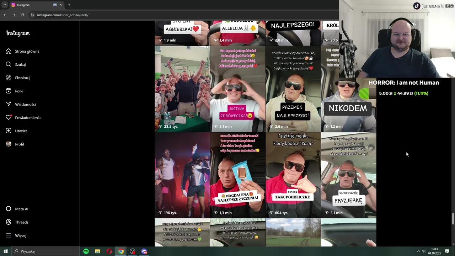
Task: Click the Rolki reels icon
Action: tap(9, 91)
